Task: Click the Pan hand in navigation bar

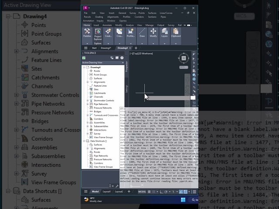Action: (x=187, y=87)
